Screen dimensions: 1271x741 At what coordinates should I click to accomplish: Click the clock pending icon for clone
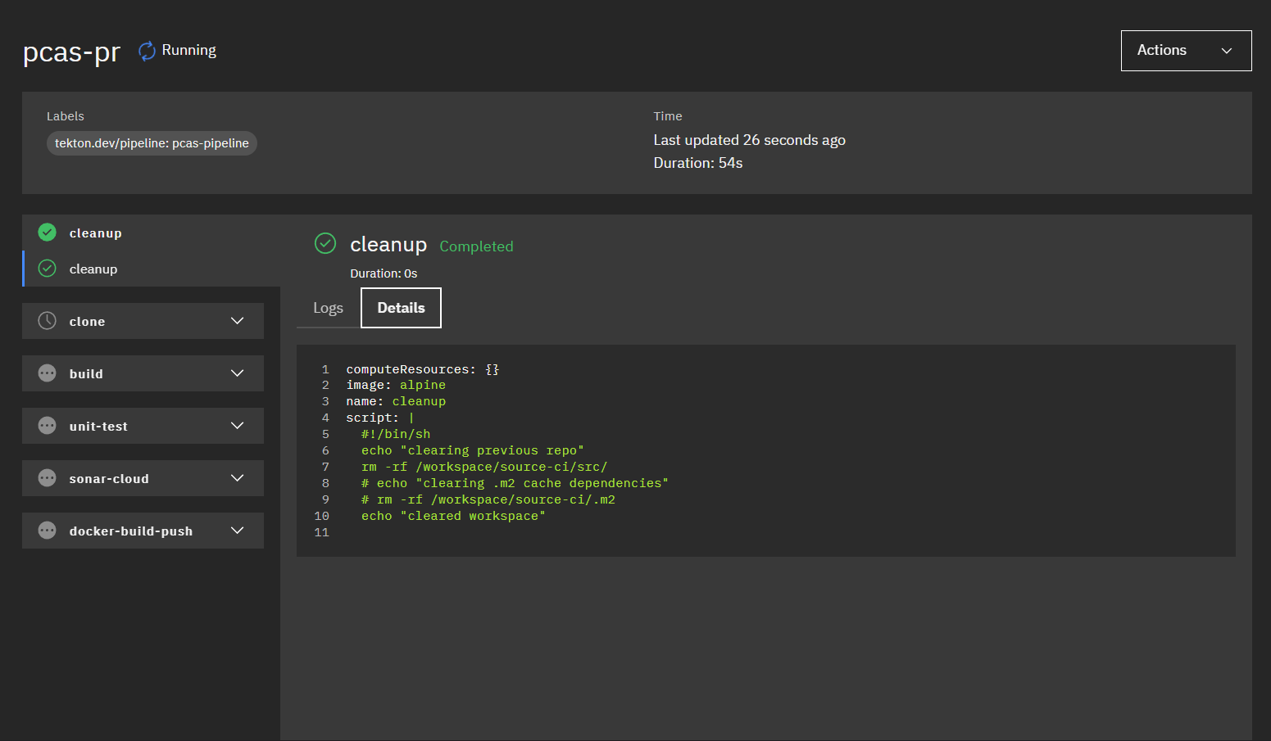[48, 321]
